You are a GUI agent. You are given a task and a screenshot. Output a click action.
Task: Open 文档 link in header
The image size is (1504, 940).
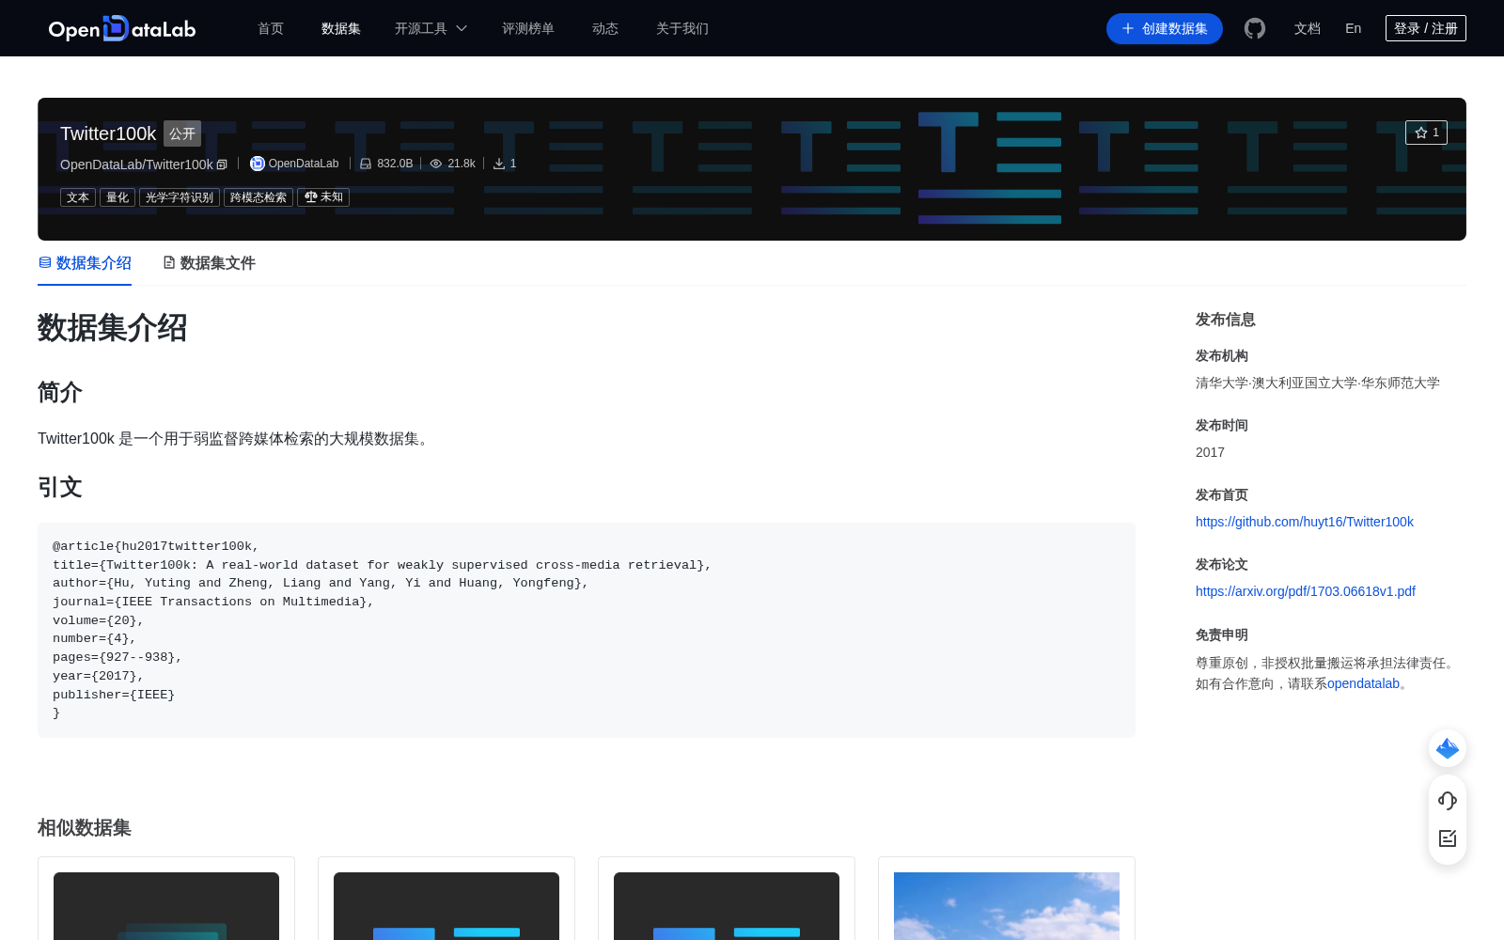pyautogui.click(x=1308, y=28)
